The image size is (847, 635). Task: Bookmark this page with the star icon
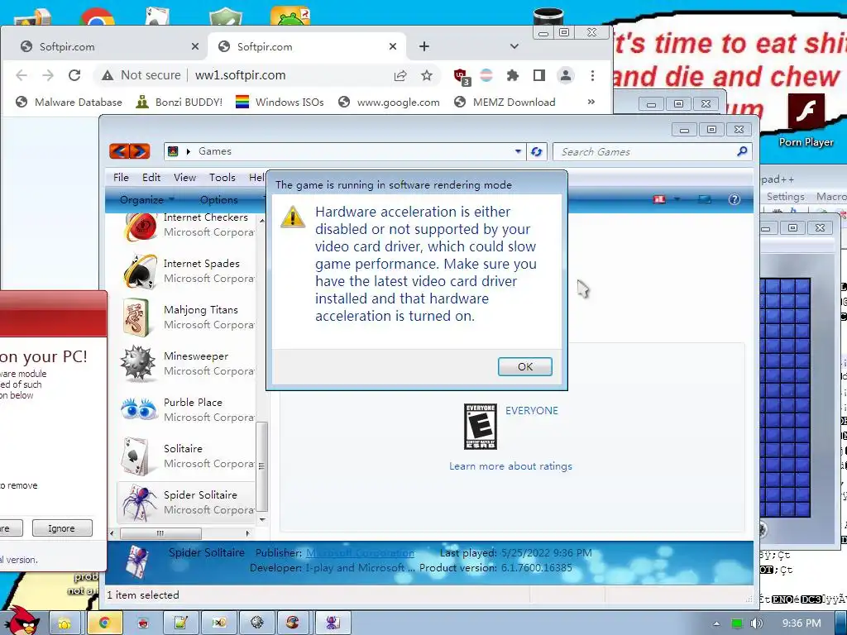[x=427, y=75]
